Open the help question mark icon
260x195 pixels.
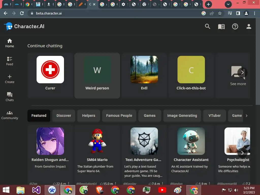click(235, 26)
